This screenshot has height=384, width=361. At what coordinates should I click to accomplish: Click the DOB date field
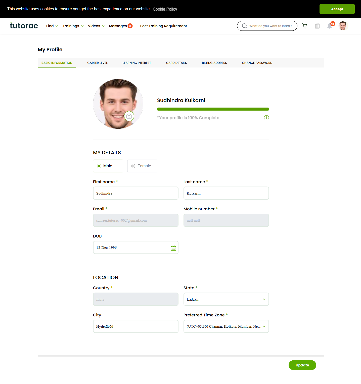coord(136,248)
